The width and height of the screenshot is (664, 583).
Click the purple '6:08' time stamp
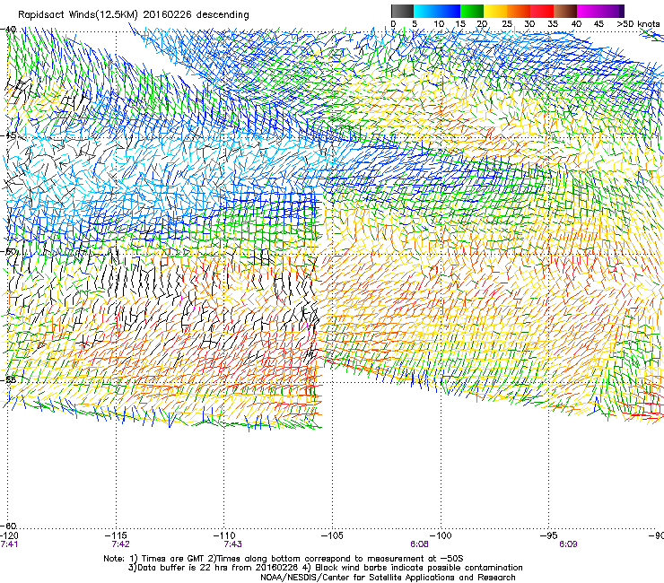click(x=419, y=544)
